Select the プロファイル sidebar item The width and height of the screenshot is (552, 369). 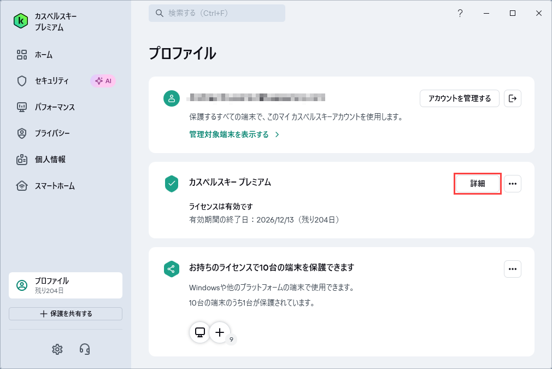(66, 285)
